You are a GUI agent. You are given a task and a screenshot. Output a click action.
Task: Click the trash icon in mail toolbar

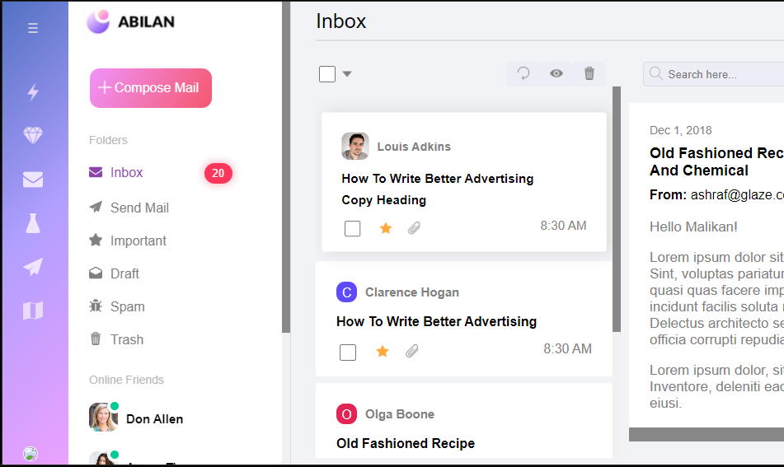589,74
